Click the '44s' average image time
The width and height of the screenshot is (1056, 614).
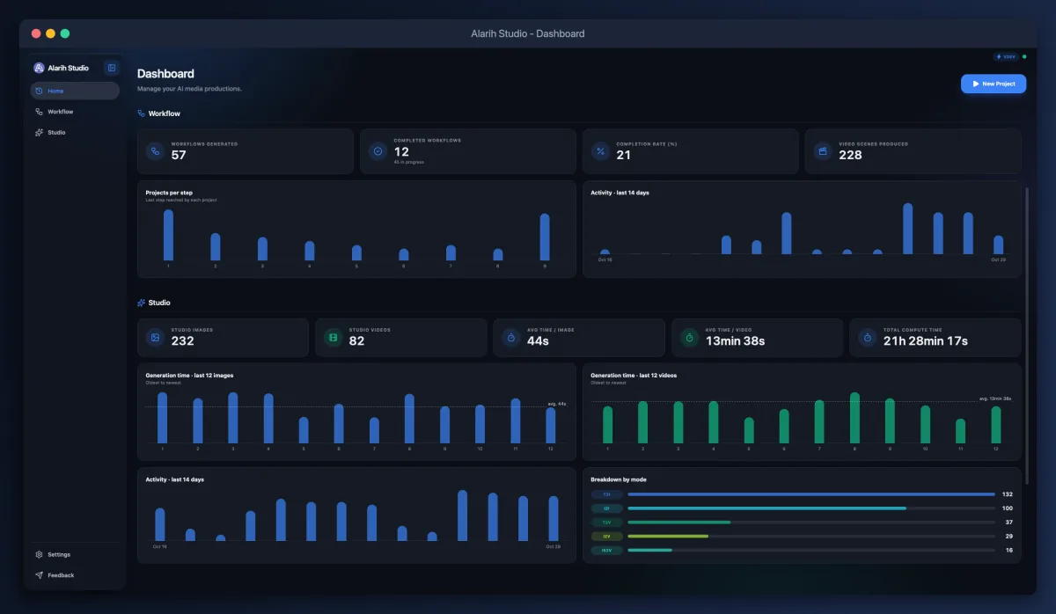[x=538, y=341]
